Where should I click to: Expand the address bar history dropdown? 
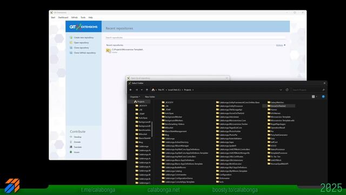281,90
